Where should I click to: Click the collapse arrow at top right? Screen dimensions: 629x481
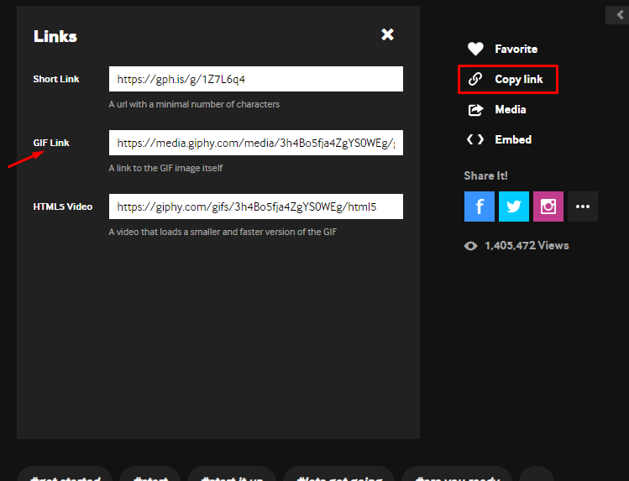(618, 15)
